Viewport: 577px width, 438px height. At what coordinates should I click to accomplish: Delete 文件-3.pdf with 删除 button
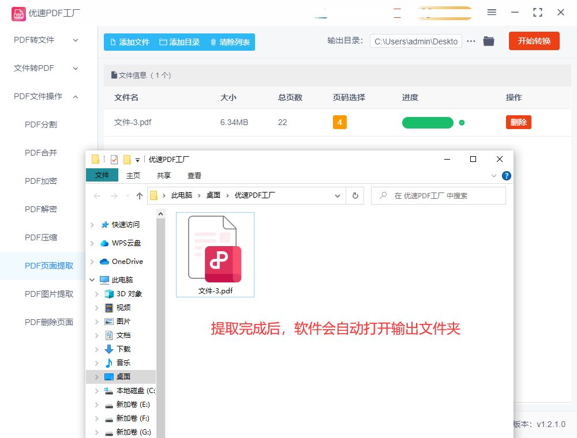click(519, 122)
